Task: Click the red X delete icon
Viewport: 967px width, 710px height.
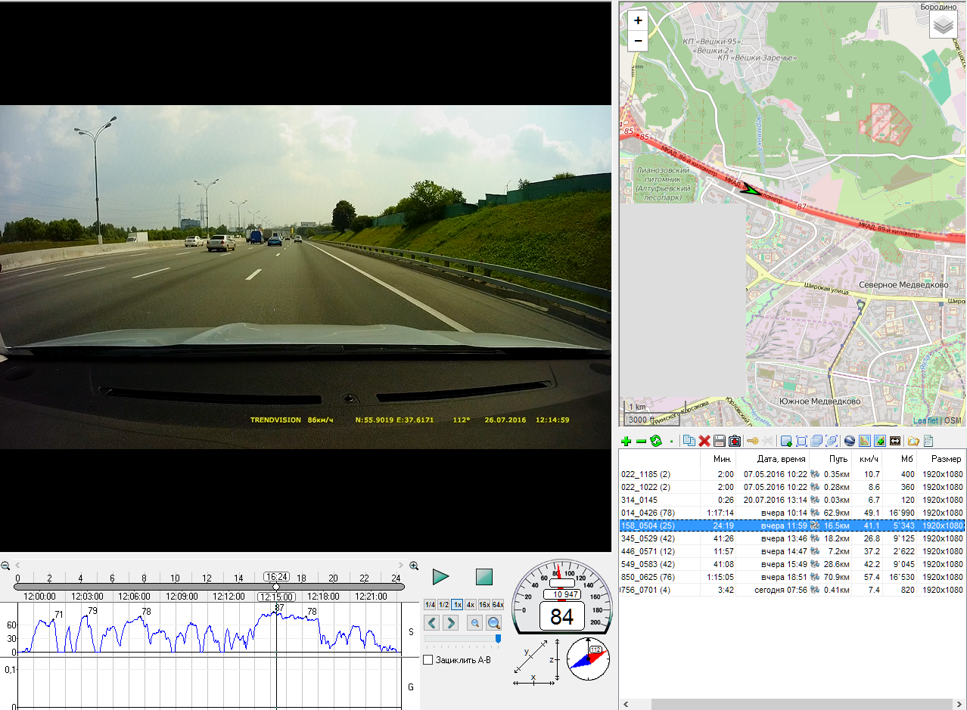Action: [704, 441]
